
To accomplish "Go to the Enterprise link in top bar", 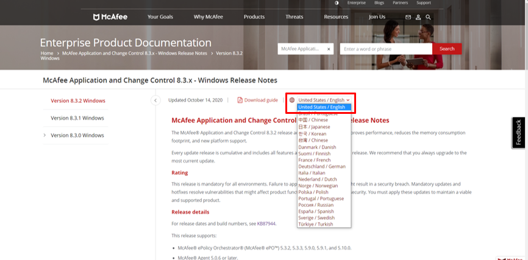I will tap(357, 2).
